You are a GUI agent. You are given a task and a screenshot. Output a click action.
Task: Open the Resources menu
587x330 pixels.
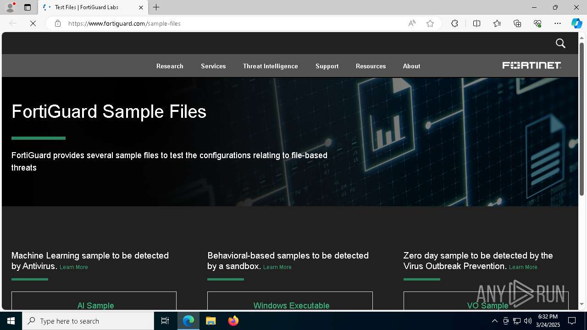(x=371, y=66)
